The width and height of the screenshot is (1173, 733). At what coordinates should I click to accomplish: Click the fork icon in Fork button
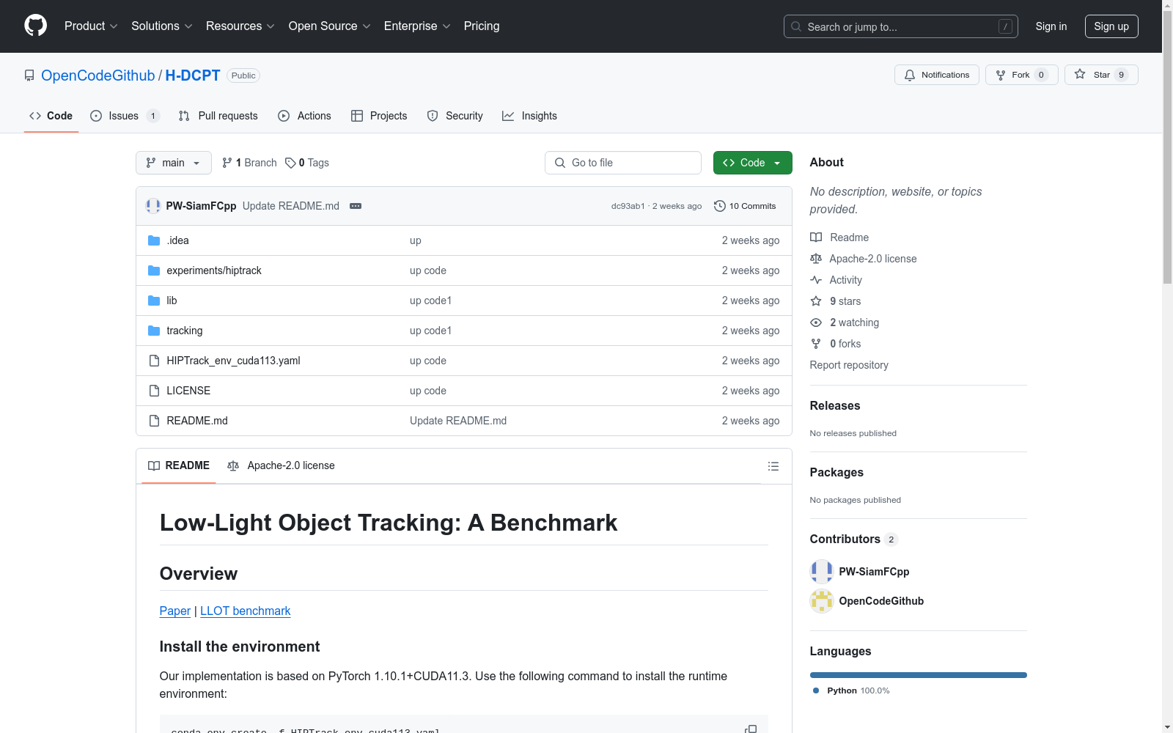point(1001,75)
